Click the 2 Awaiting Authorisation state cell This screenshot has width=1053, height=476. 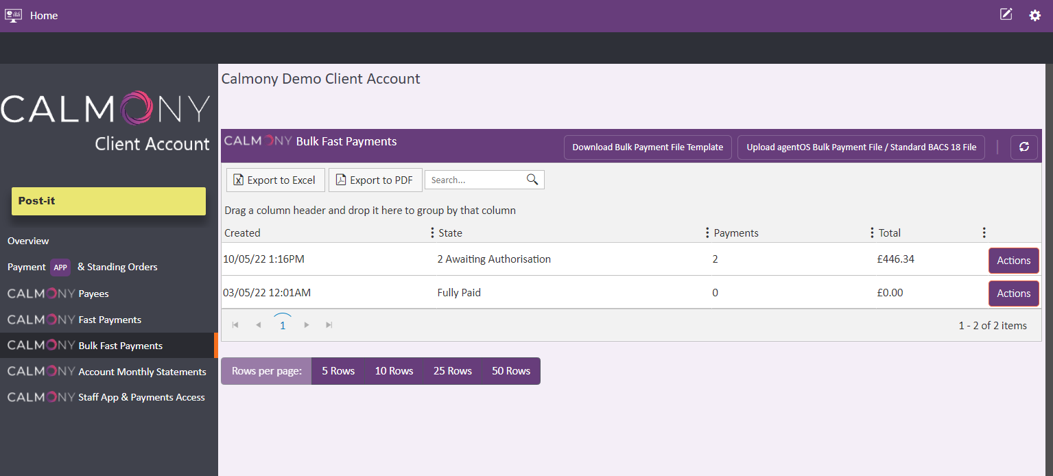pyautogui.click(x=494, y=259)
